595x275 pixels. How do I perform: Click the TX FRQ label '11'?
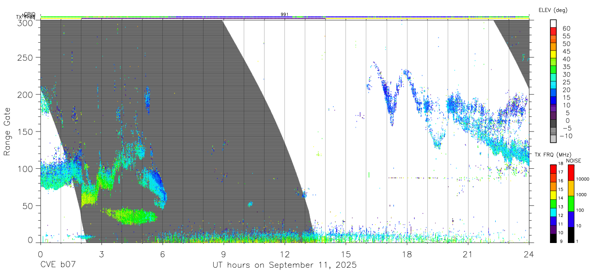point(560,225)
